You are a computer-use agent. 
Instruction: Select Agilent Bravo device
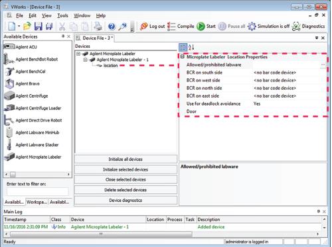tap(22, 84)
